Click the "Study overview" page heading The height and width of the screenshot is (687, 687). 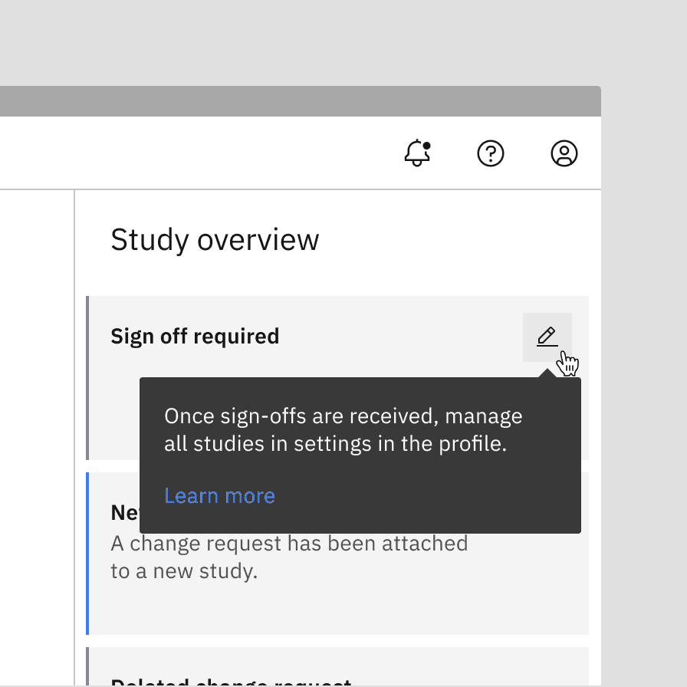215,239
